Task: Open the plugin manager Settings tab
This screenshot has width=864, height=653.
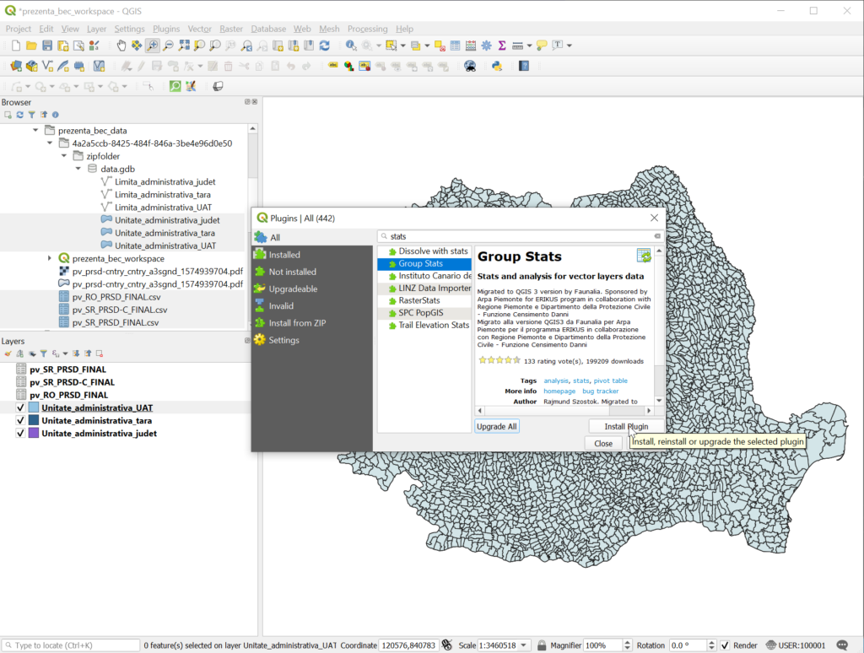Action: [312, 340]
